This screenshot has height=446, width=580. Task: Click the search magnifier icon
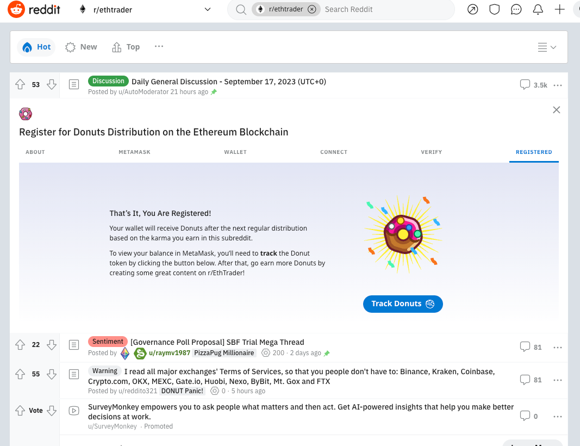(x=241, y=10)
